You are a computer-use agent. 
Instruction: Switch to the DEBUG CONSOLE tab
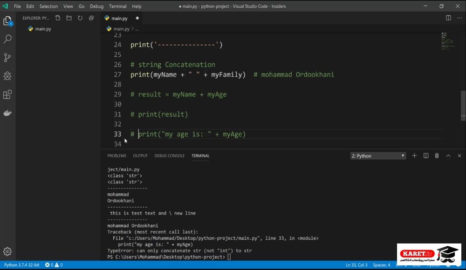click(x=170, y=155)
